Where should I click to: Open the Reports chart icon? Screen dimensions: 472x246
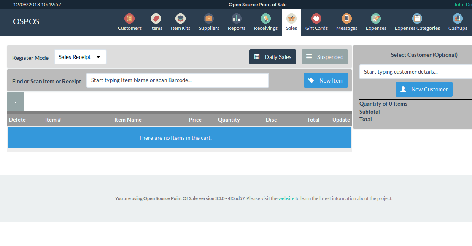236,22
